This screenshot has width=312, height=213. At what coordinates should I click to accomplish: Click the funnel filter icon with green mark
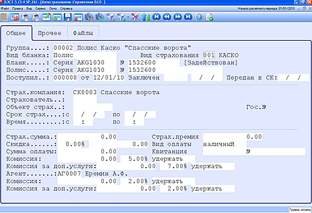pyautogui.click(x=121, y=17)
